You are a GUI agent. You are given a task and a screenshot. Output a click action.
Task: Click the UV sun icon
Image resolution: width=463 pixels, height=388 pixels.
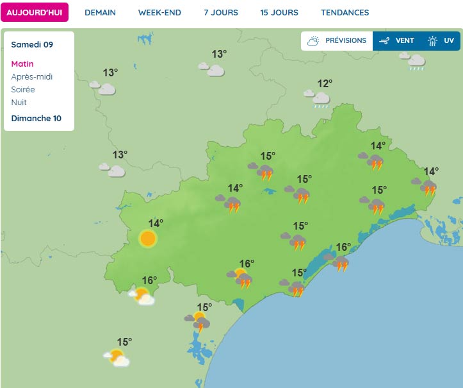tap(433, 41)
